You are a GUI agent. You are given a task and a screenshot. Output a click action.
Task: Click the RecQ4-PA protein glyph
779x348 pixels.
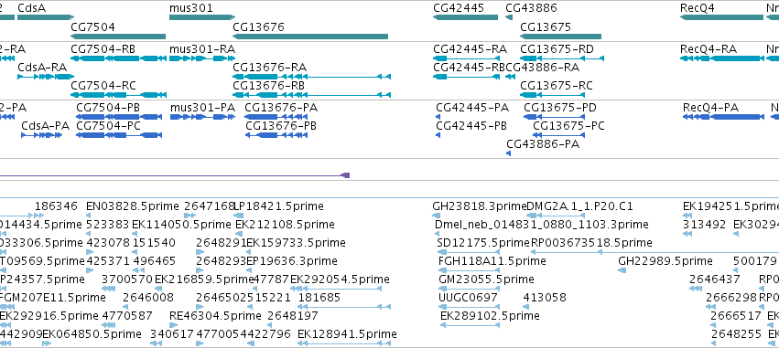tap(723, 117)
